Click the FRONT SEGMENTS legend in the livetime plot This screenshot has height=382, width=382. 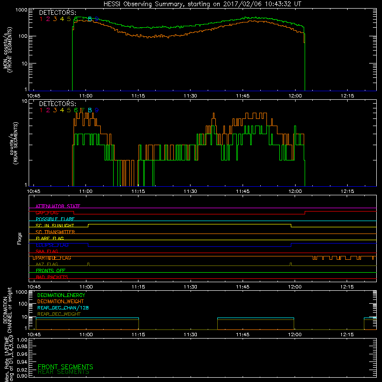click(x=65, y=367)
